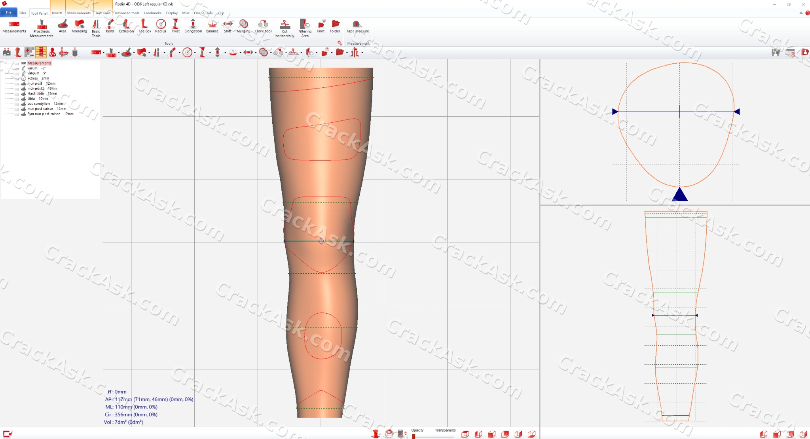Select 'mur post cuisse 12mm' tree row
This screenshot has height=439, width=810.
click(47, 109)
